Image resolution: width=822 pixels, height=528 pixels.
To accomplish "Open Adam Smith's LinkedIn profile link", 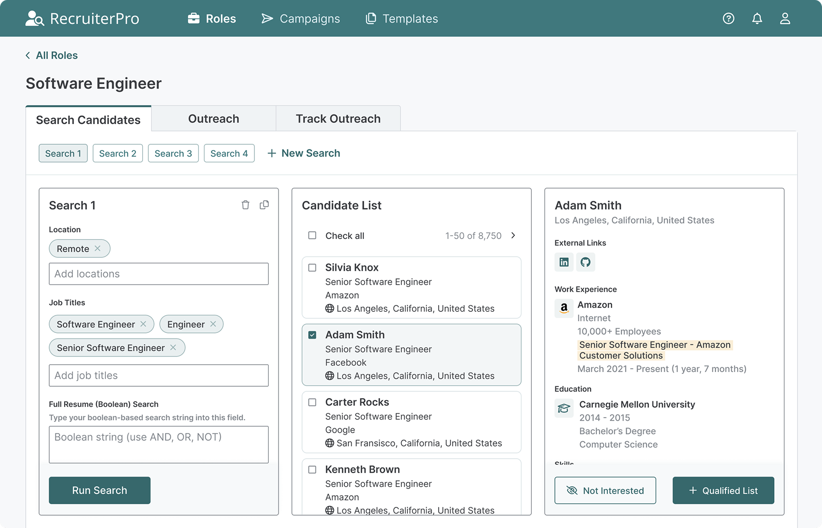I will 564,262.
